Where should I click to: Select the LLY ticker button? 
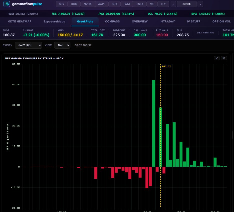pos(163,4)
